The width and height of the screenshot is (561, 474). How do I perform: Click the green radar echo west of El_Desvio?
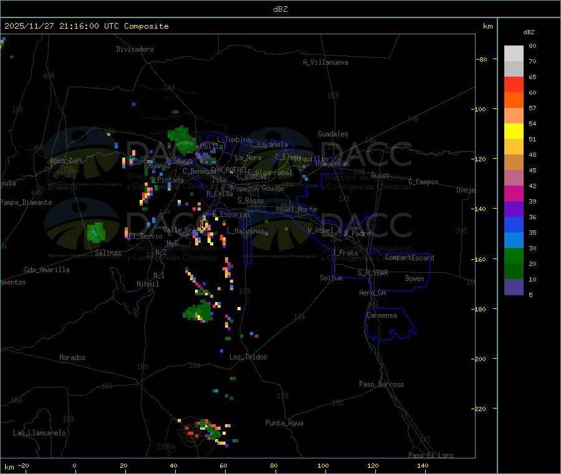(96, 232)
